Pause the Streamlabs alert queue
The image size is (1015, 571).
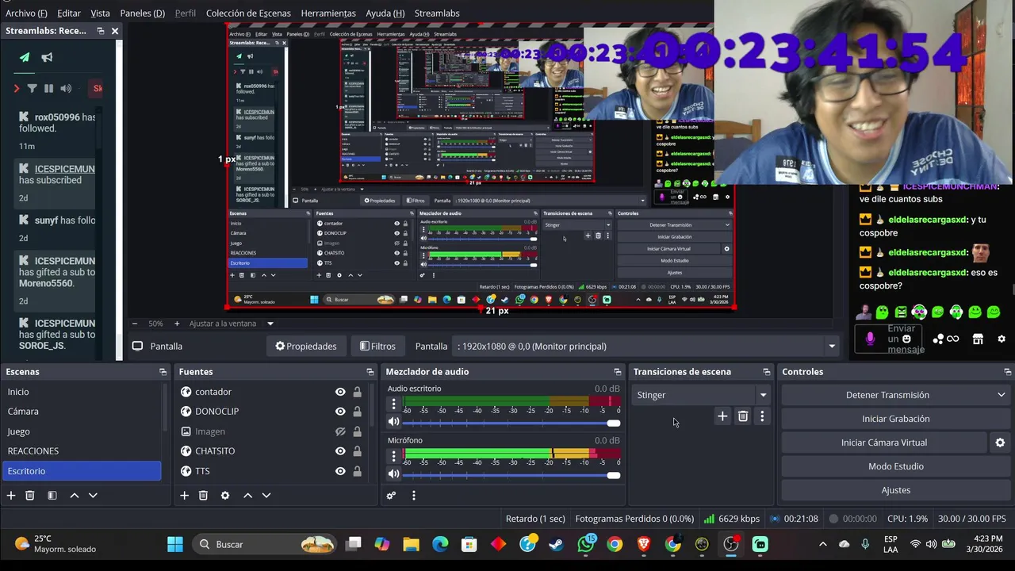(48, 88)
